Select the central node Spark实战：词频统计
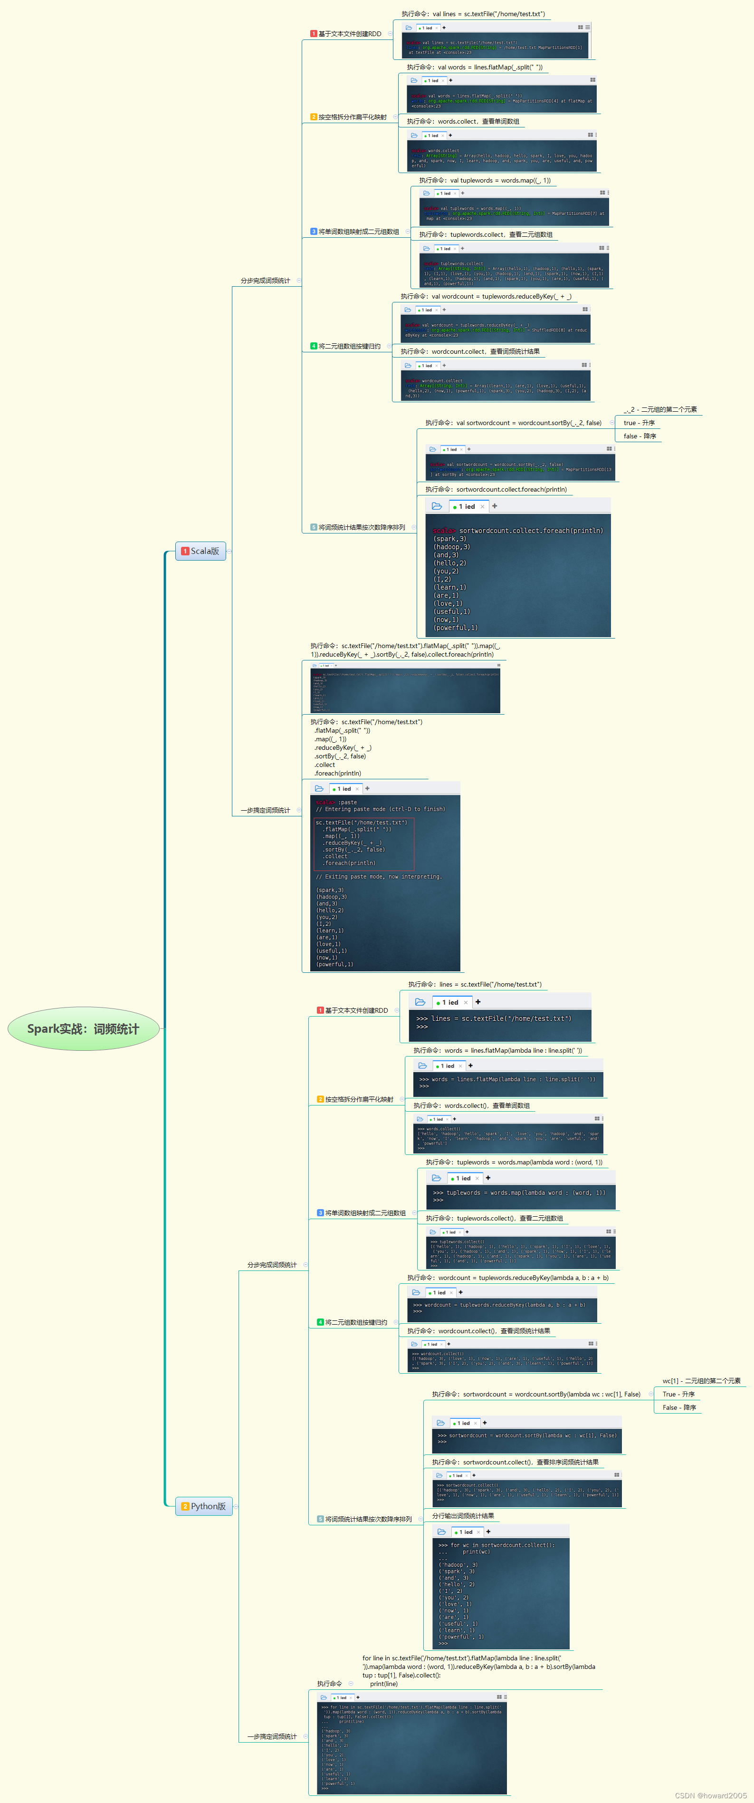The height and width of the screenshot is (1803, 754). (x=83, y=1029)
